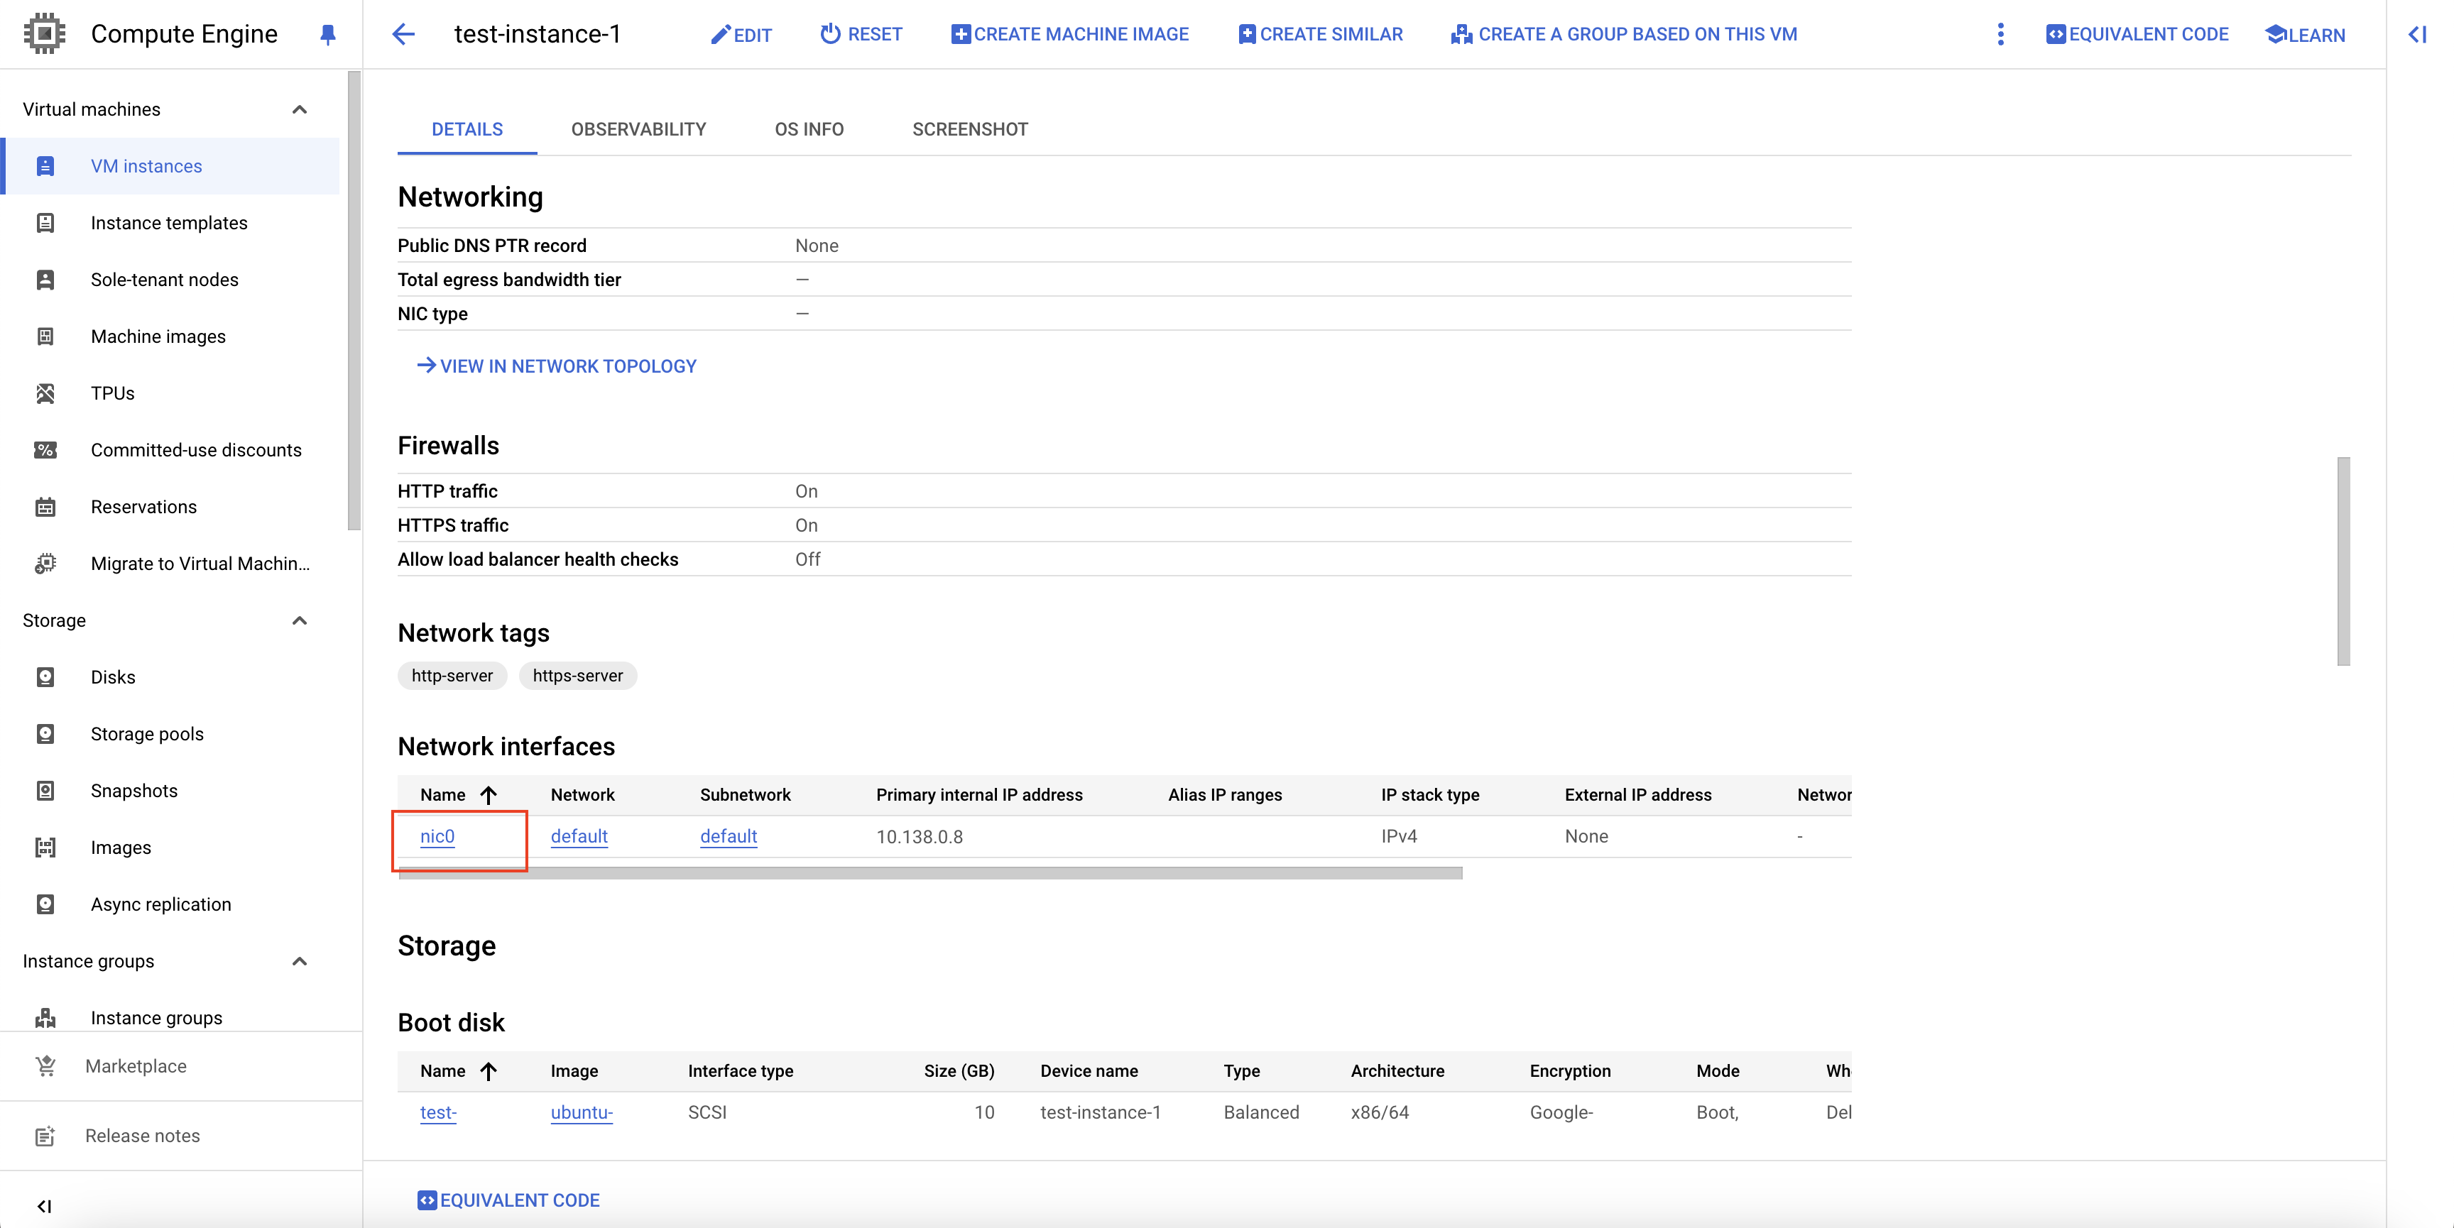The width and height of the screenshot is (2454, 1228).
Task: Click the Disks icon in the sidebar
Action: pyautogui.click(x=45, y=677)
